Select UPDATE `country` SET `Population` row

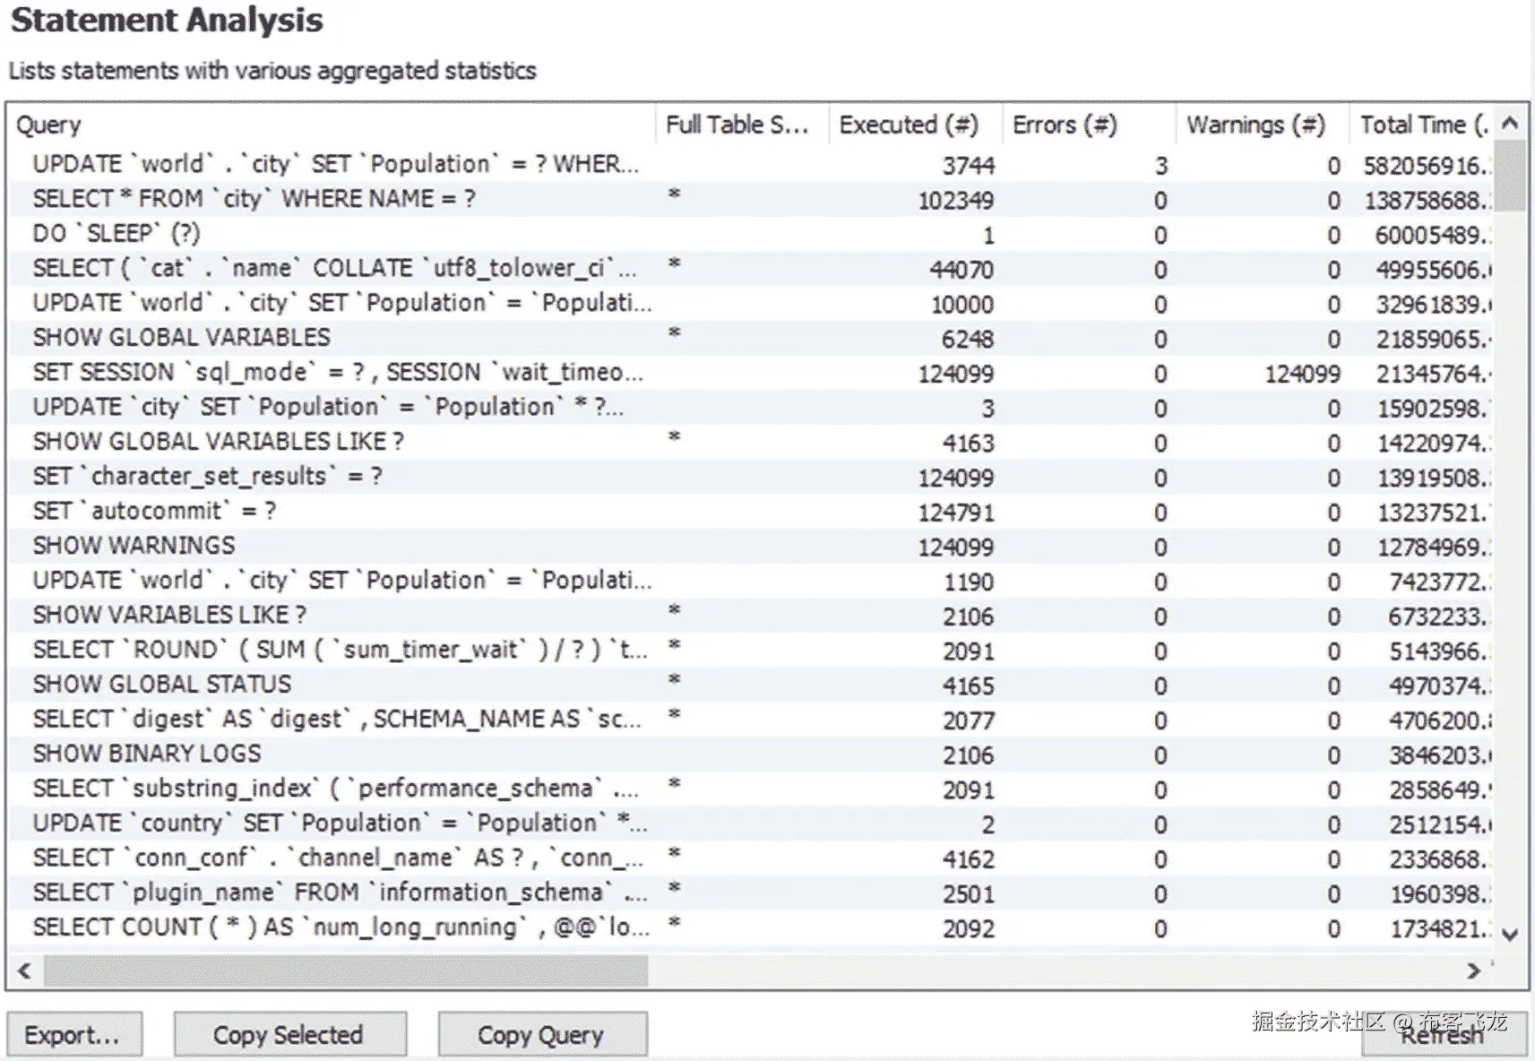[x=751, y=824]
